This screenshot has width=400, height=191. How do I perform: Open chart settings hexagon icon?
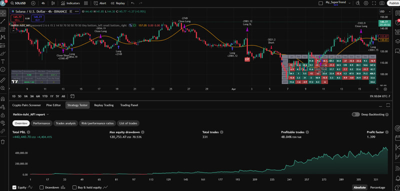tap(366, 3)
